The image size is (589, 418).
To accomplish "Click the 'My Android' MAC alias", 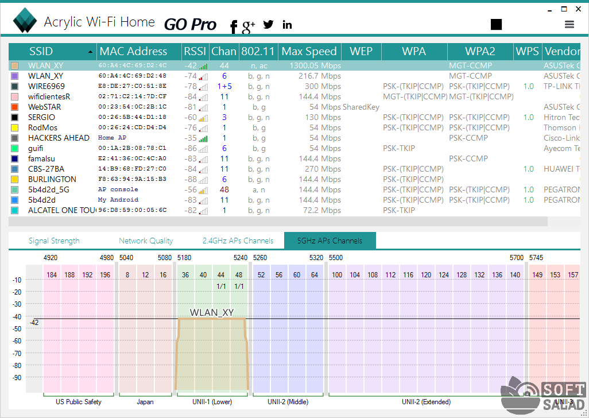I will coord(118,200).
